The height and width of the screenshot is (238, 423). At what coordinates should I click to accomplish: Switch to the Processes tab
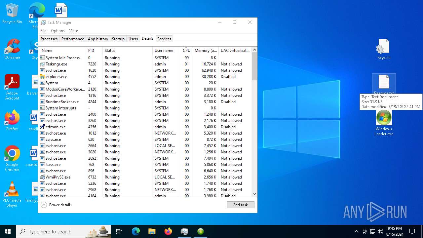pos(49,39)
